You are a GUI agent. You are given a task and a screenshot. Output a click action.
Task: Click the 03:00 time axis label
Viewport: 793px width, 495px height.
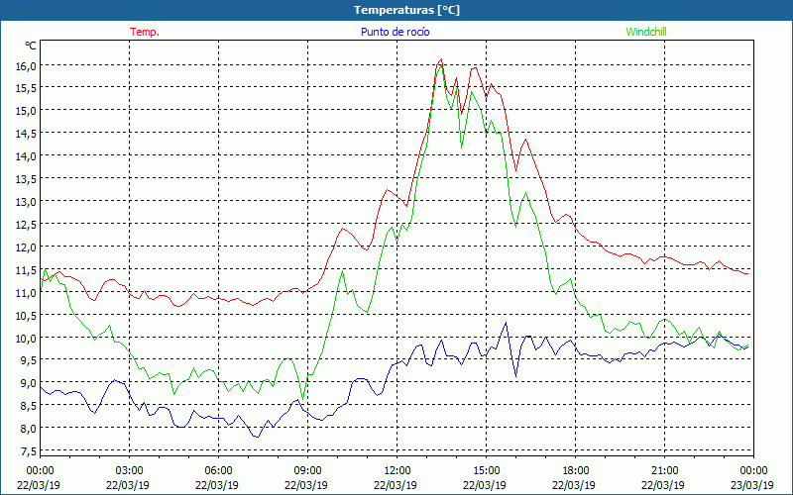130,471
